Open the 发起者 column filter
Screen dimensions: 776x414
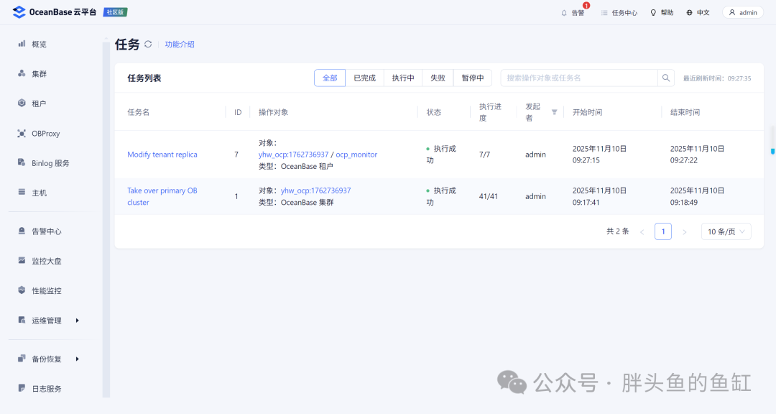554,112
